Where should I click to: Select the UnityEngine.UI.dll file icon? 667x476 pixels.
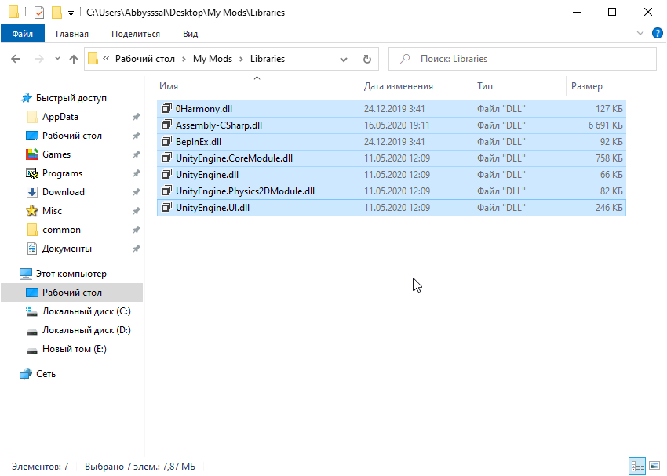click(x=166, y=207)
